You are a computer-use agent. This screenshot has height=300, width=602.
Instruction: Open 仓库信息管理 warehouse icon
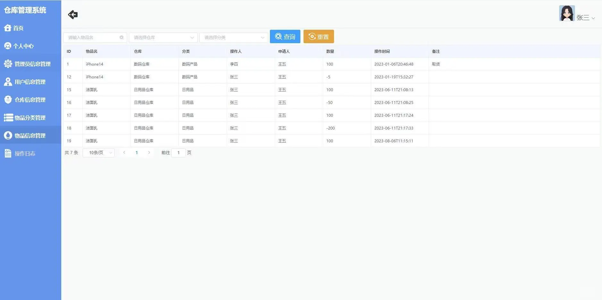point(8,99)
